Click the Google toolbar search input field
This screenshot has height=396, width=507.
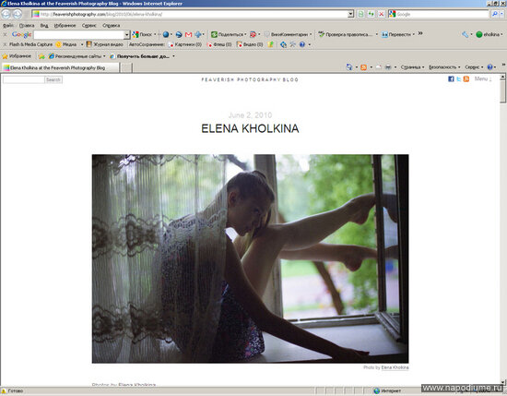79,34
